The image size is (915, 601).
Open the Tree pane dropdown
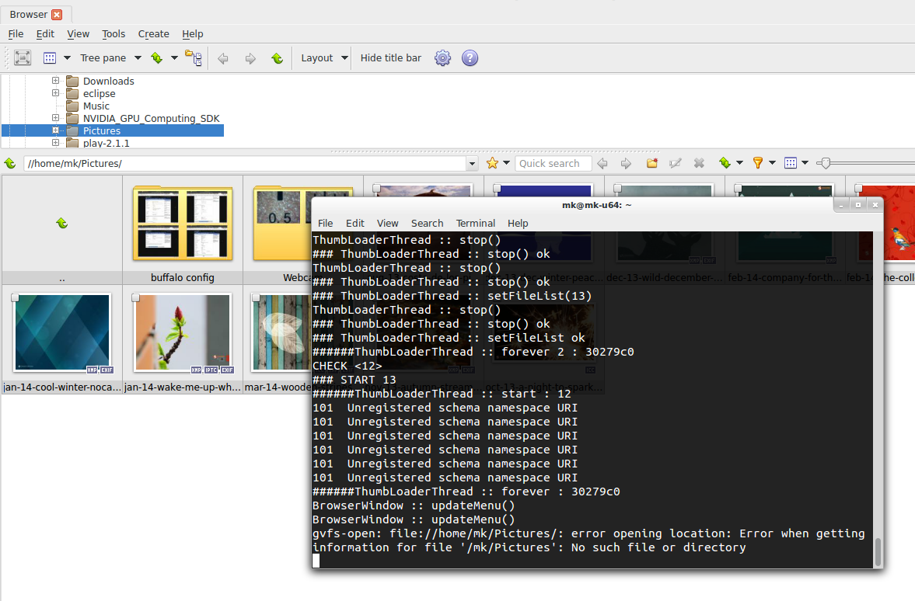pos(138,58)
